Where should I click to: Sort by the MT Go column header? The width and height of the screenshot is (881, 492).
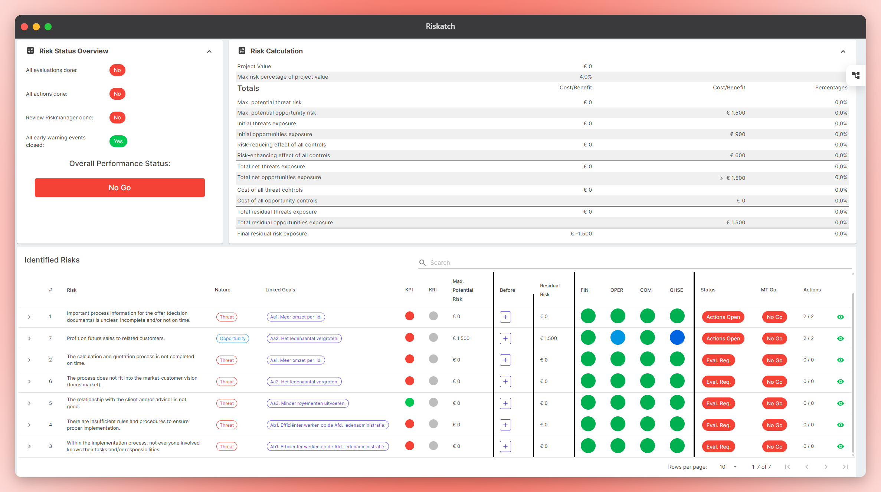coord(769,290)
